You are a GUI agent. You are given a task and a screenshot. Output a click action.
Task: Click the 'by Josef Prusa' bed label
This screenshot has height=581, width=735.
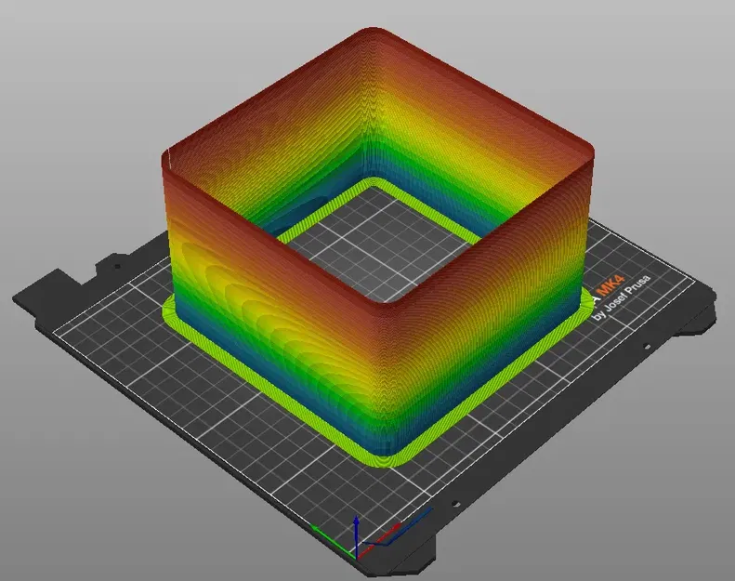(622, 298)
